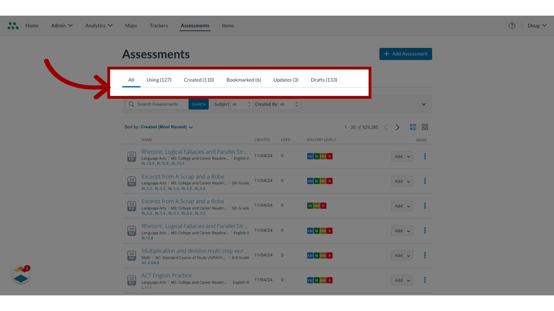Click the help question mark icon
The image size is (554, 311).
[x=512, y=25]
